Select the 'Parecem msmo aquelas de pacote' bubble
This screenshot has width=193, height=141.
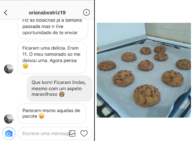click(52, 114)
